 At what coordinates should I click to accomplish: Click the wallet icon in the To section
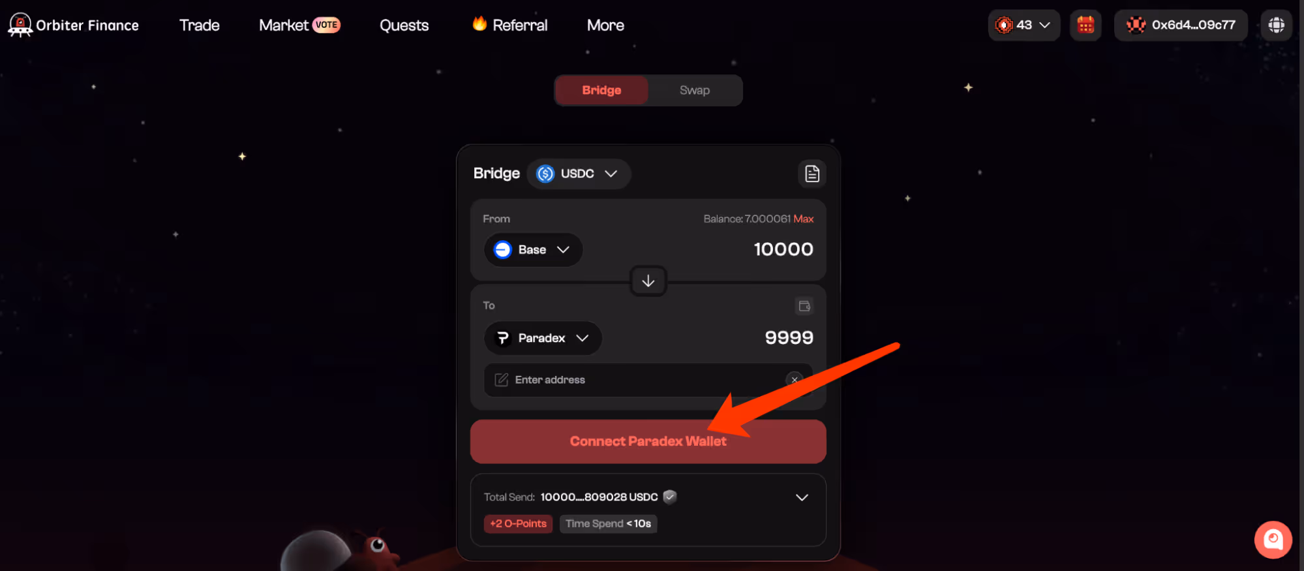point(804,306)
